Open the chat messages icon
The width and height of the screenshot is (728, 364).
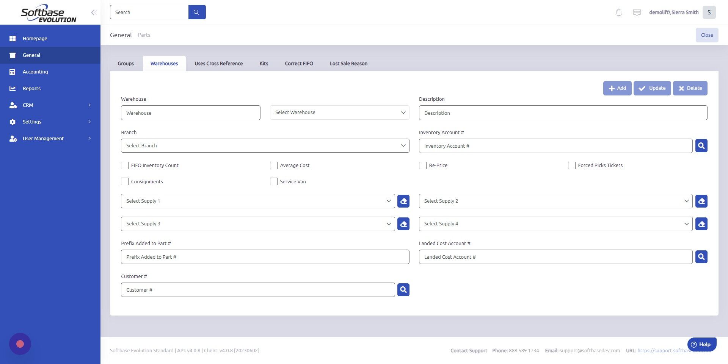click(x=637, y=12)
